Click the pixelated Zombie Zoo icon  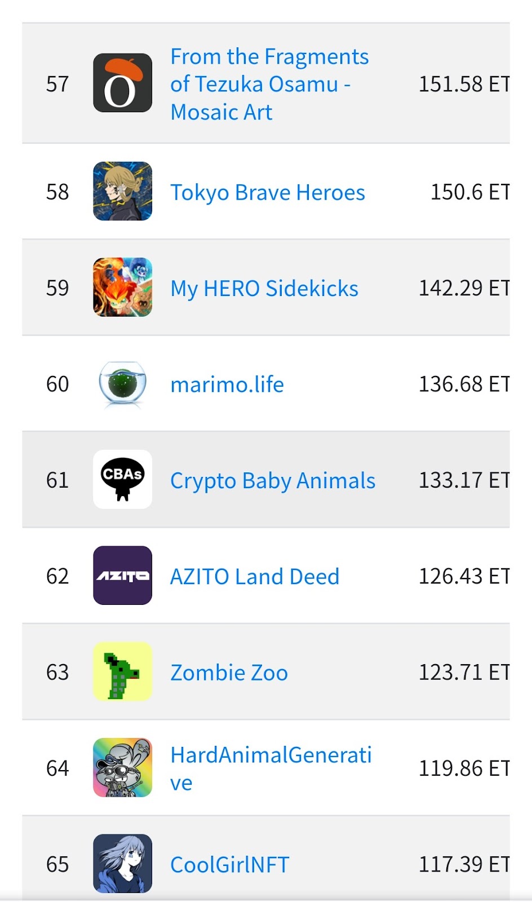(x=122, y=672)
